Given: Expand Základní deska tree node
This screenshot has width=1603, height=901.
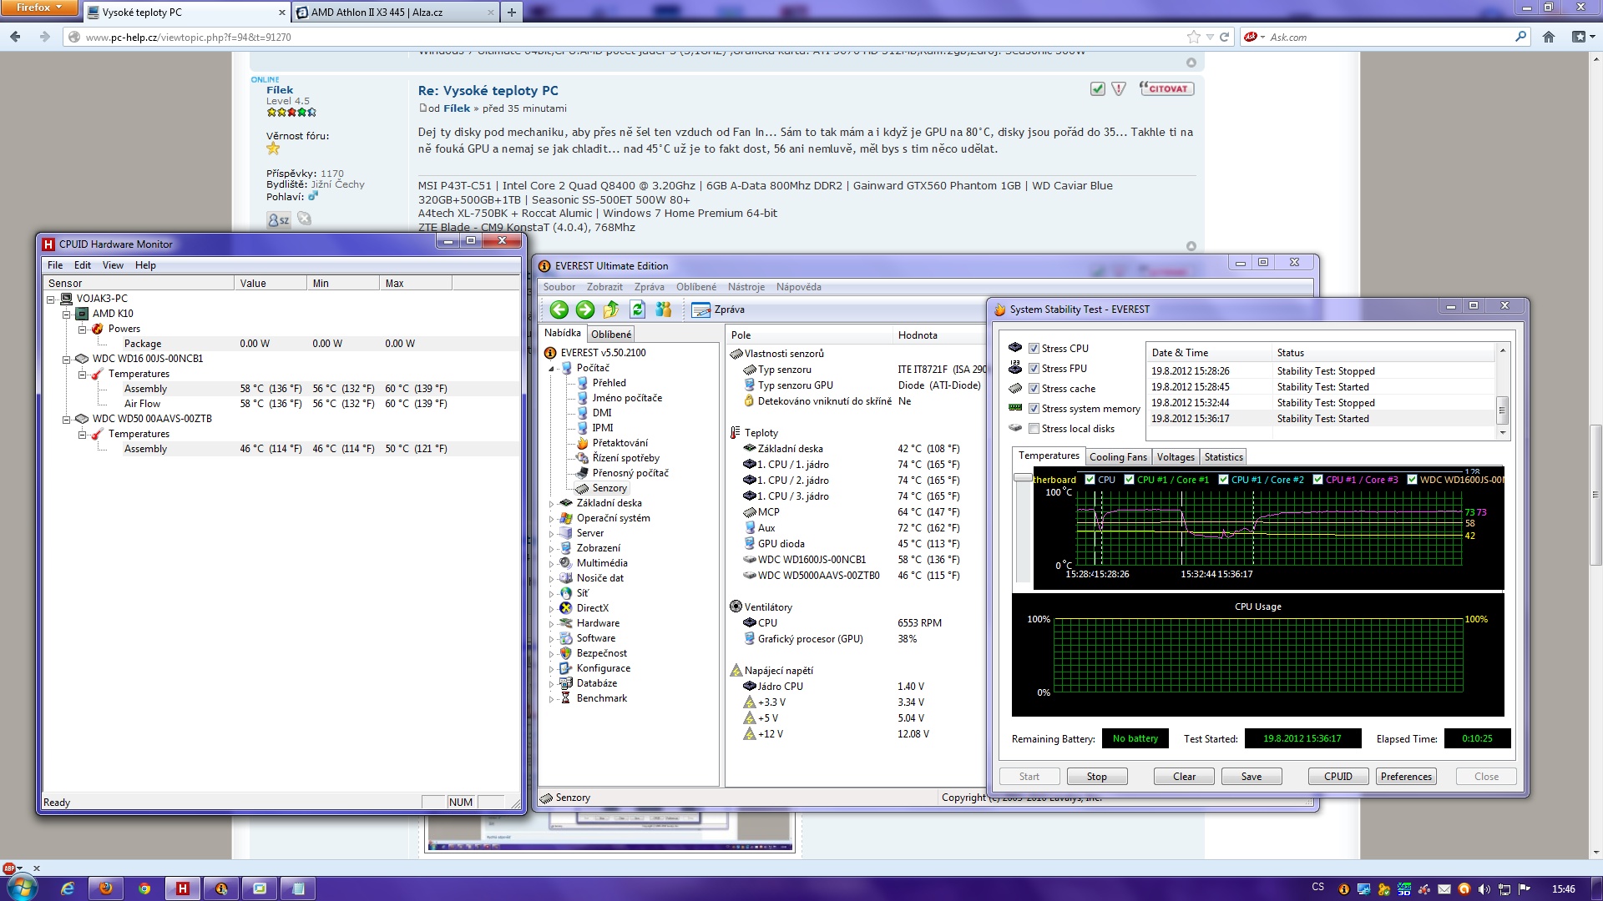Looking at the screenshot, I should pos(551,504).
